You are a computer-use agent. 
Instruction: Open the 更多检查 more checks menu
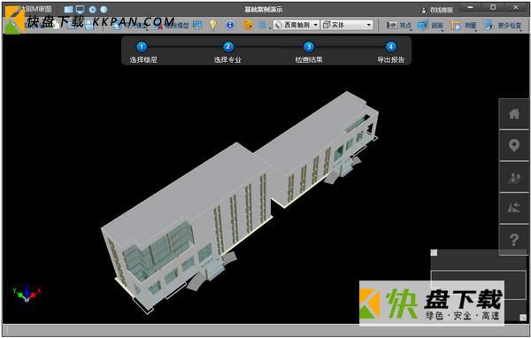point(503,25)
